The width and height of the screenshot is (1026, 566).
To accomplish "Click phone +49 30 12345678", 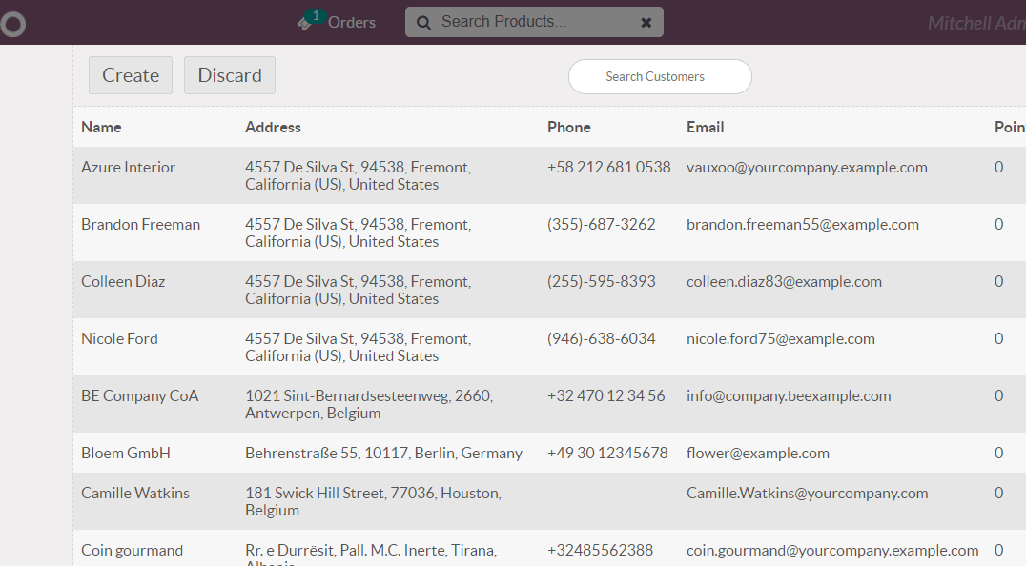I will pyautogui.click(x=608, y=453).
